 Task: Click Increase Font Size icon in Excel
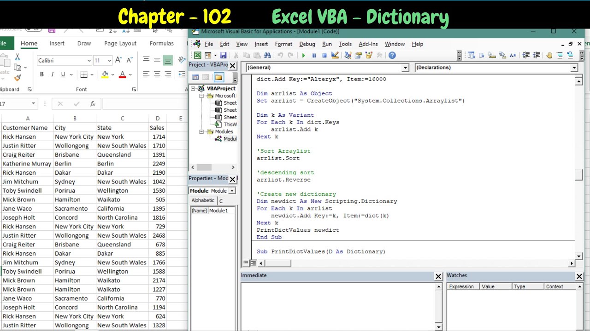point(119,60)
